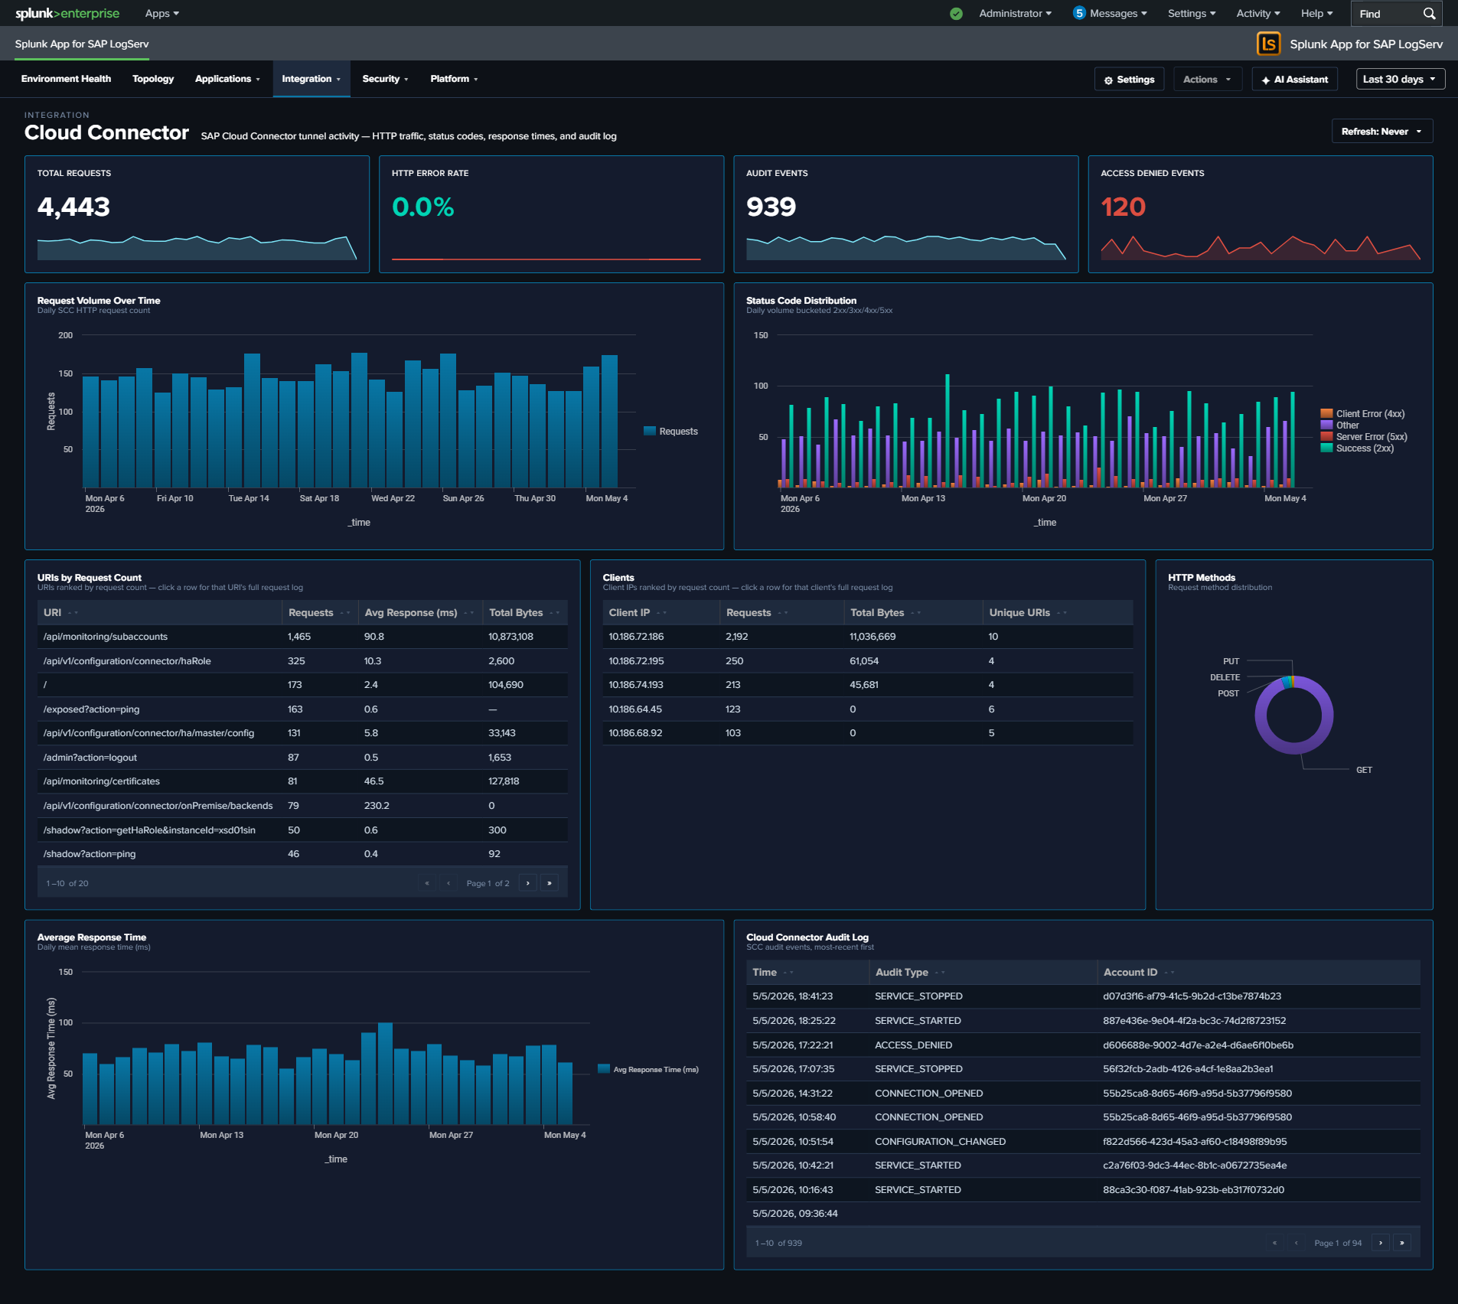This screenshot has width=1458, height=1304.
Task: Launch the AI Assistant
Action: 1294,79
